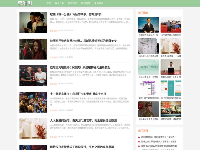200x150 pixels.
Task: Open caption link 电影扫地僧:缉毒警用
Action: [171, 119]
